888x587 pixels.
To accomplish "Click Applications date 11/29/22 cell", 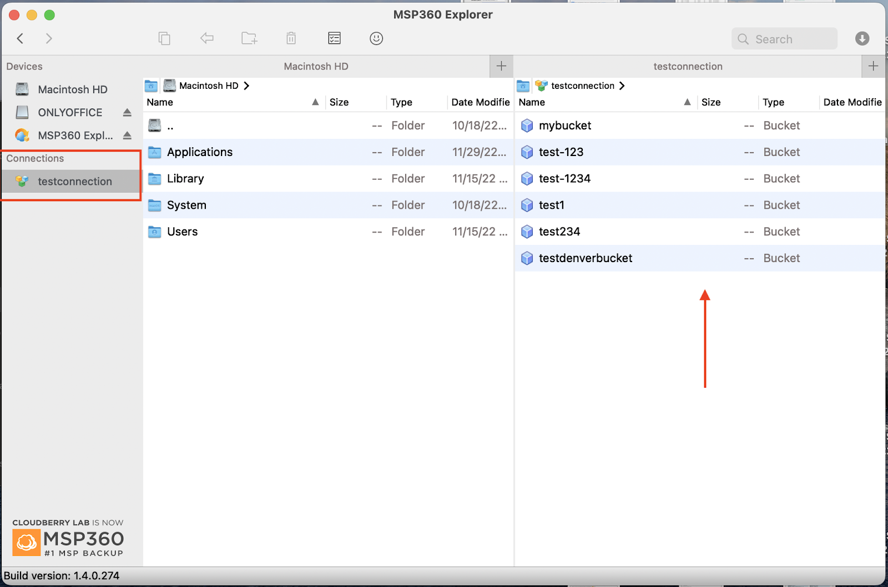I will [480, 152].
